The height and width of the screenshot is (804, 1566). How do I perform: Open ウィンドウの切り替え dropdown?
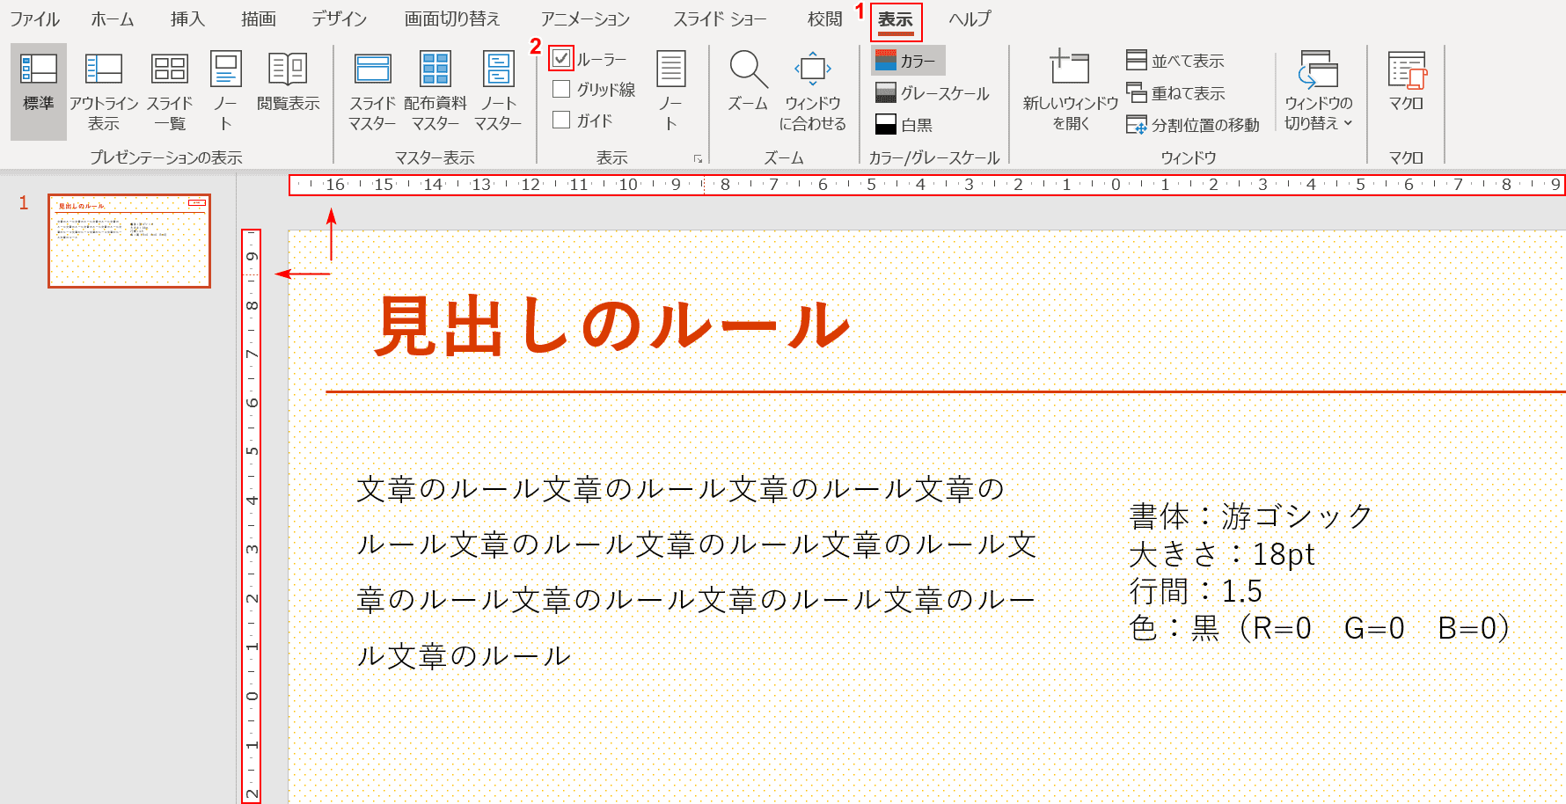(1318, 91)
